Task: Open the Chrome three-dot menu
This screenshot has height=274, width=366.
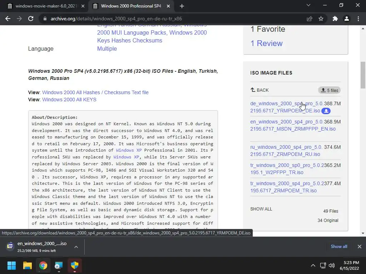Action: (x=358, y=19)
